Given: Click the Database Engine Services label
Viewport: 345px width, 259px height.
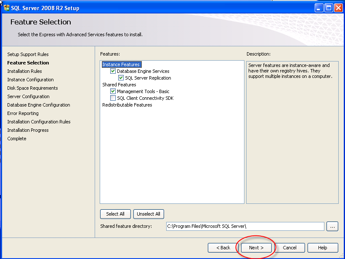Looking at the screenshot, I should click(143, 71).
